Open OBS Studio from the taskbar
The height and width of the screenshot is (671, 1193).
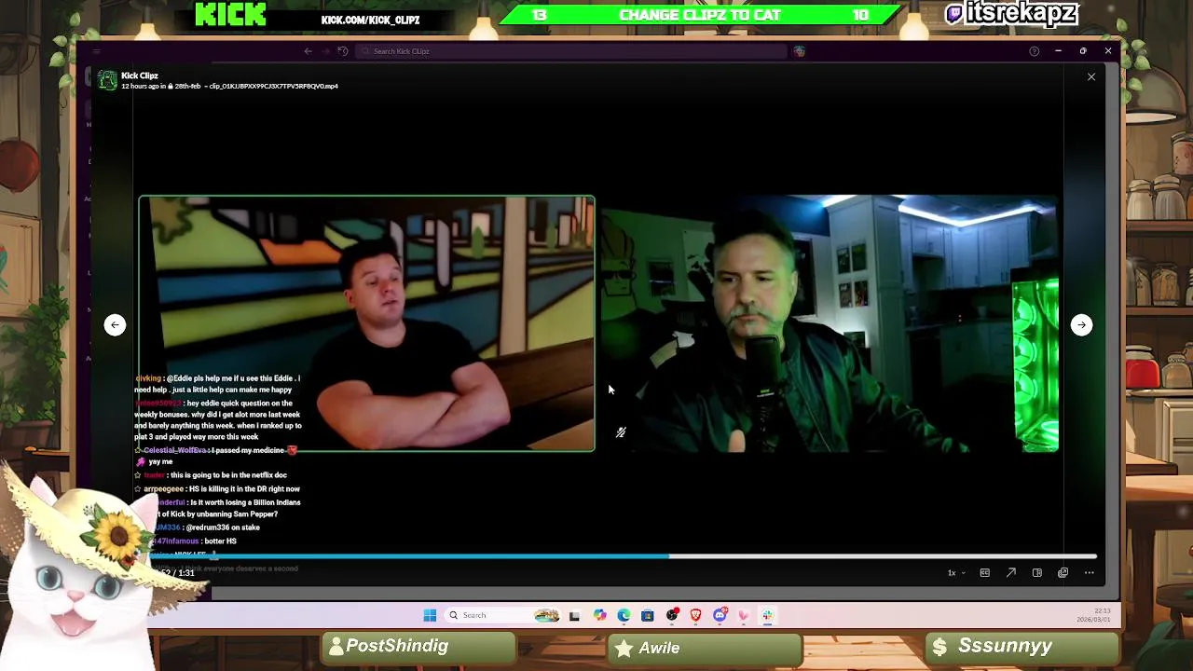click(x=672, y=615)
